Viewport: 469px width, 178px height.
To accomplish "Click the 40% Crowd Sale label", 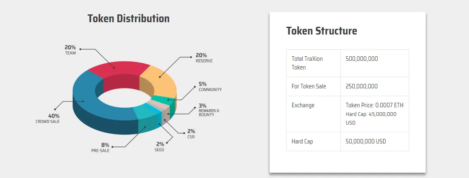I will point(47,118).
